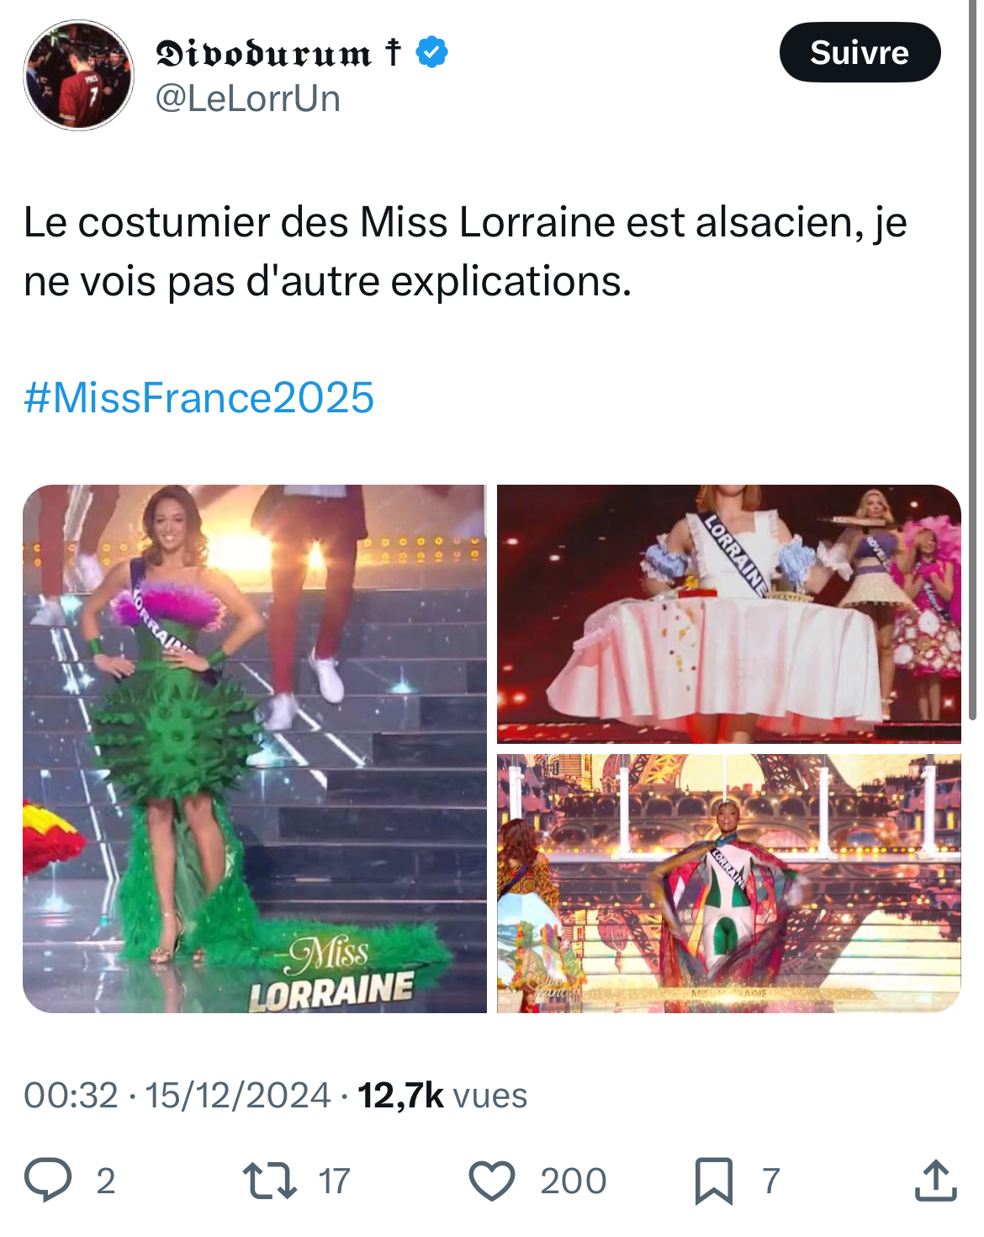This screenshot has height=1237, width=984.
Task: Click the 12,7k vues view count
Action: (442, 1096)
